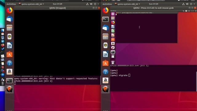Open Terminal in the right host dock
Image resolution: width=197 pixels, height=111 pixels.
point(105,19)
